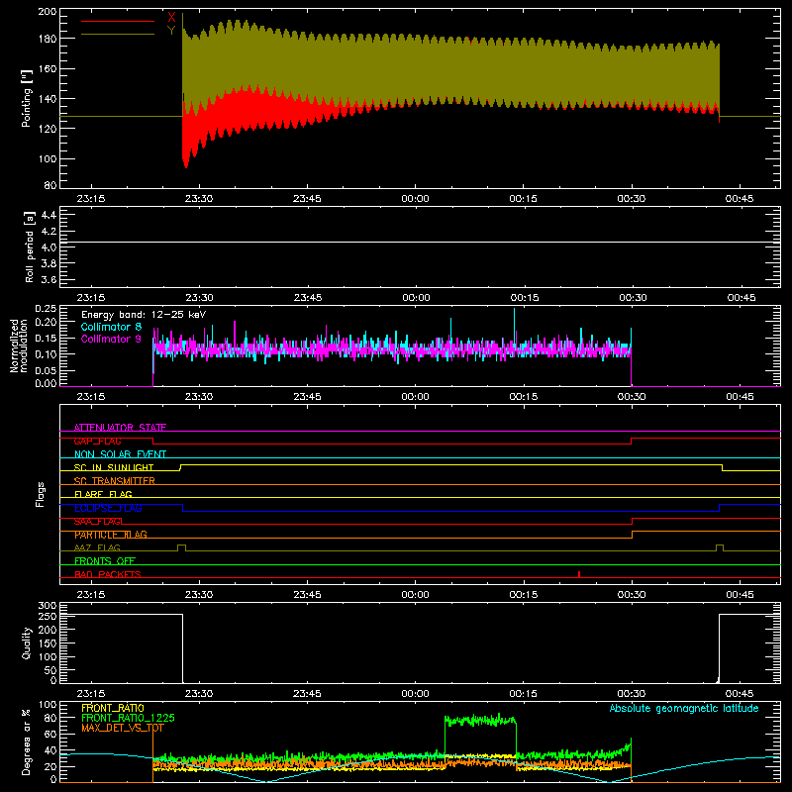Click the PARTICLE_FLAG label

pyautogui.click(x=111, y=535)
